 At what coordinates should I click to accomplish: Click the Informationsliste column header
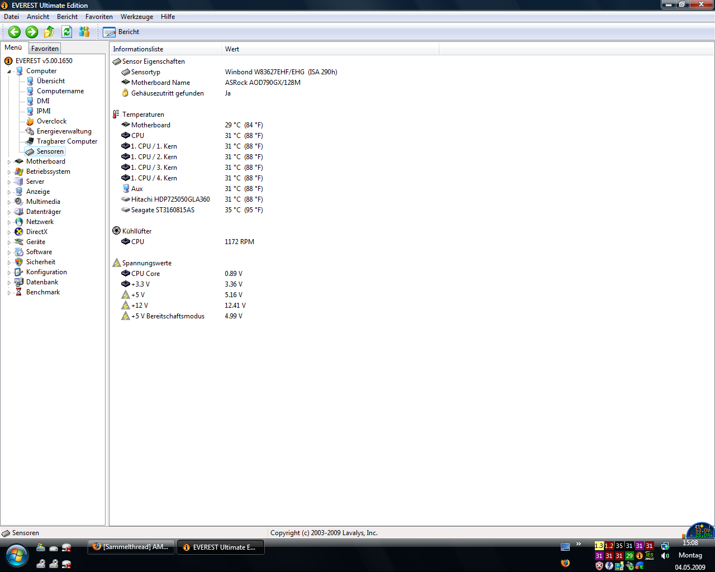[165, 49]
